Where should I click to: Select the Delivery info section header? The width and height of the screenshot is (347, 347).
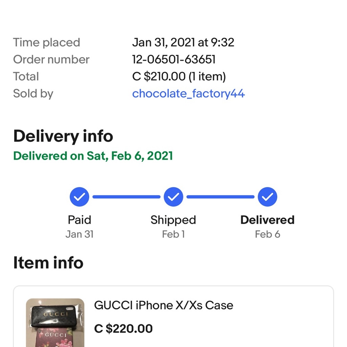[x=63, y=136]
